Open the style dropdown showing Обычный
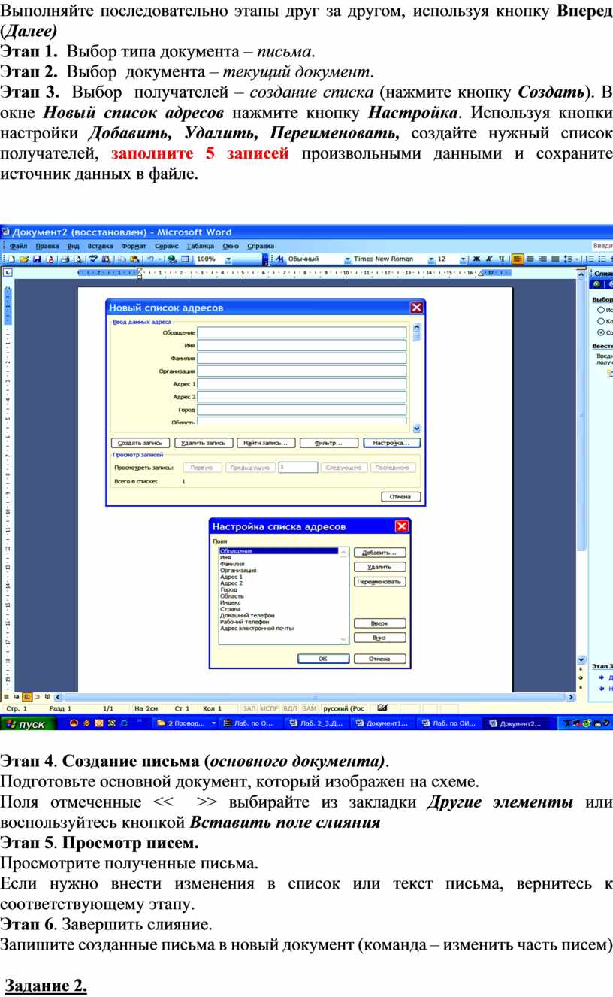The image size is (613, 997). (347, 259)
